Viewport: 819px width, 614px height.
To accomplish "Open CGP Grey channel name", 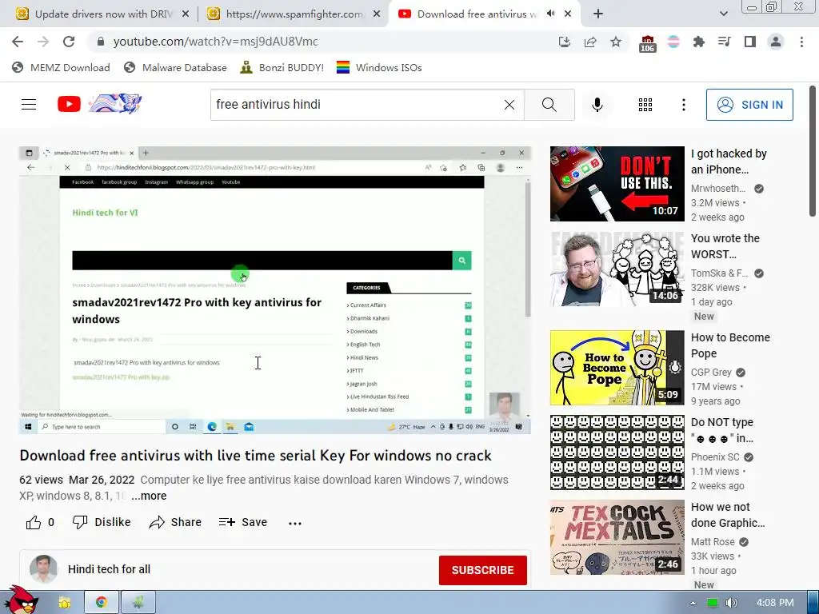I will (711, 373).
